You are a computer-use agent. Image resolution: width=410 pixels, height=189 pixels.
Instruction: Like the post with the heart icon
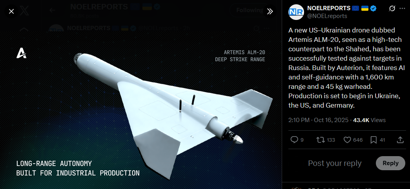(x=347, y=140)
